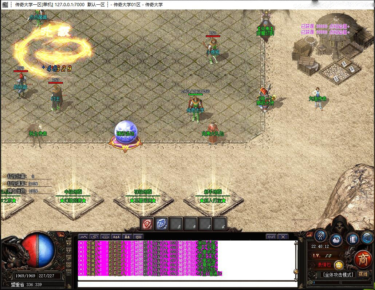Screen dimensions: 375x290
Task: Click the chat line mentioning 裁决之杖
Action: (x=148, y=256)
